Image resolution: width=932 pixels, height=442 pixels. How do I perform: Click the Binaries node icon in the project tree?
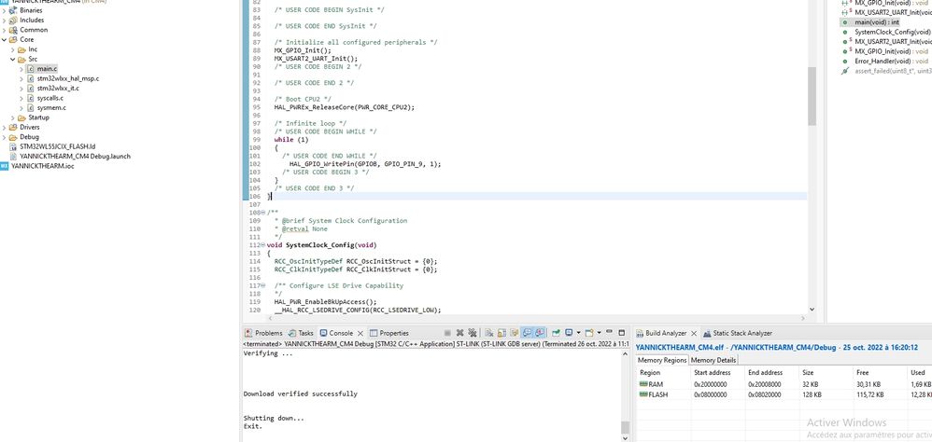[x=13, y=10]
